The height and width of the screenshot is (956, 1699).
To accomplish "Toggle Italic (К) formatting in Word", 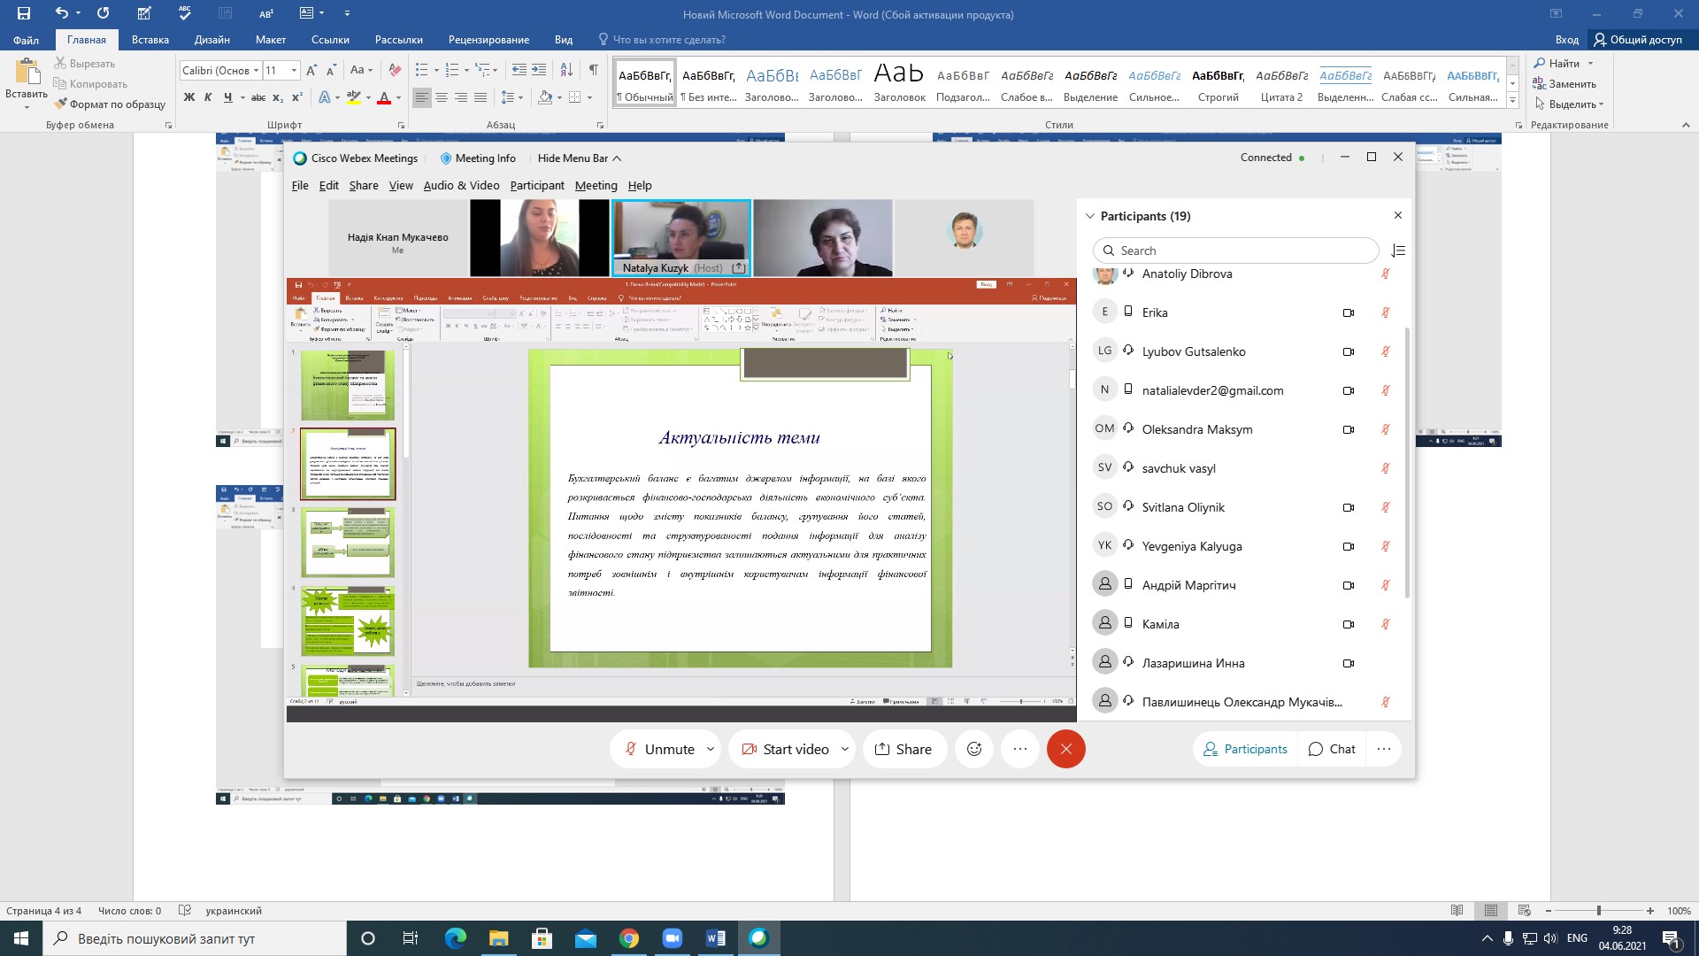I will click(x=208, y=97).
